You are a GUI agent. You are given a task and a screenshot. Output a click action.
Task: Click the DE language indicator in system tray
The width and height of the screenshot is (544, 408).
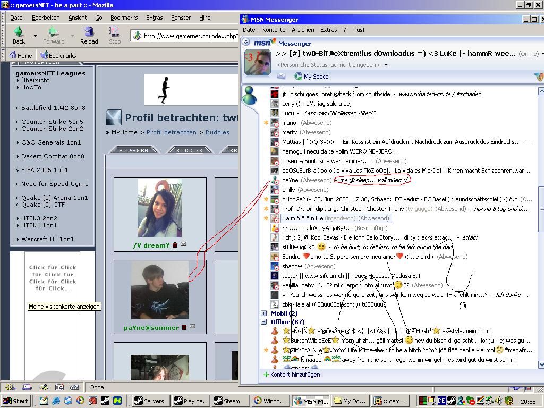click(441, 401)
